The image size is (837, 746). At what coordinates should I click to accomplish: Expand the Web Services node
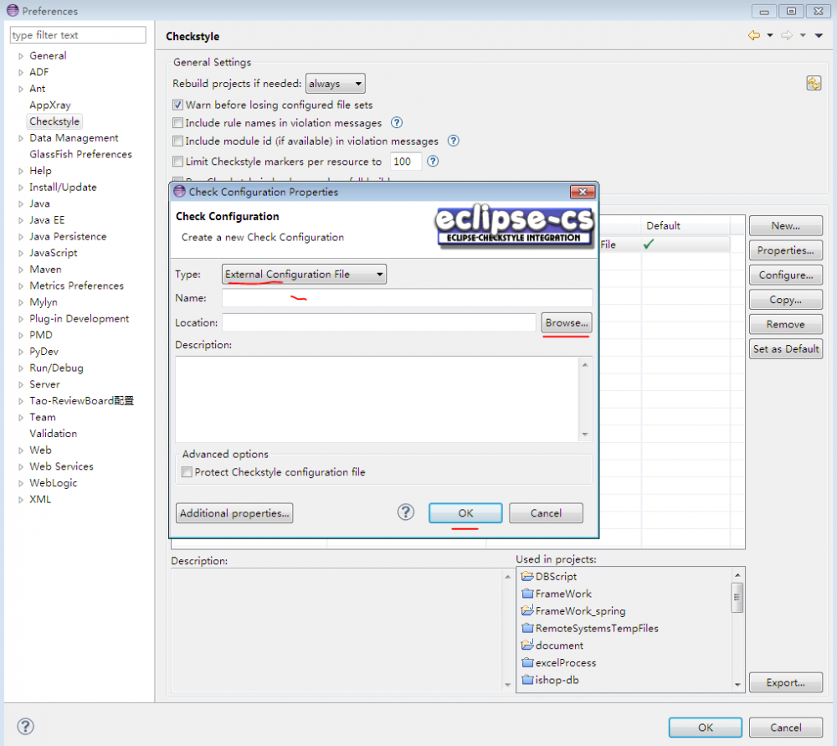[21, 466]
